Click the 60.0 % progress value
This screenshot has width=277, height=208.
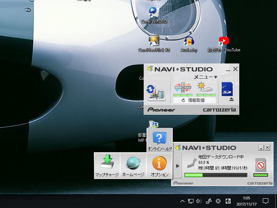click(x=204, y=162)
